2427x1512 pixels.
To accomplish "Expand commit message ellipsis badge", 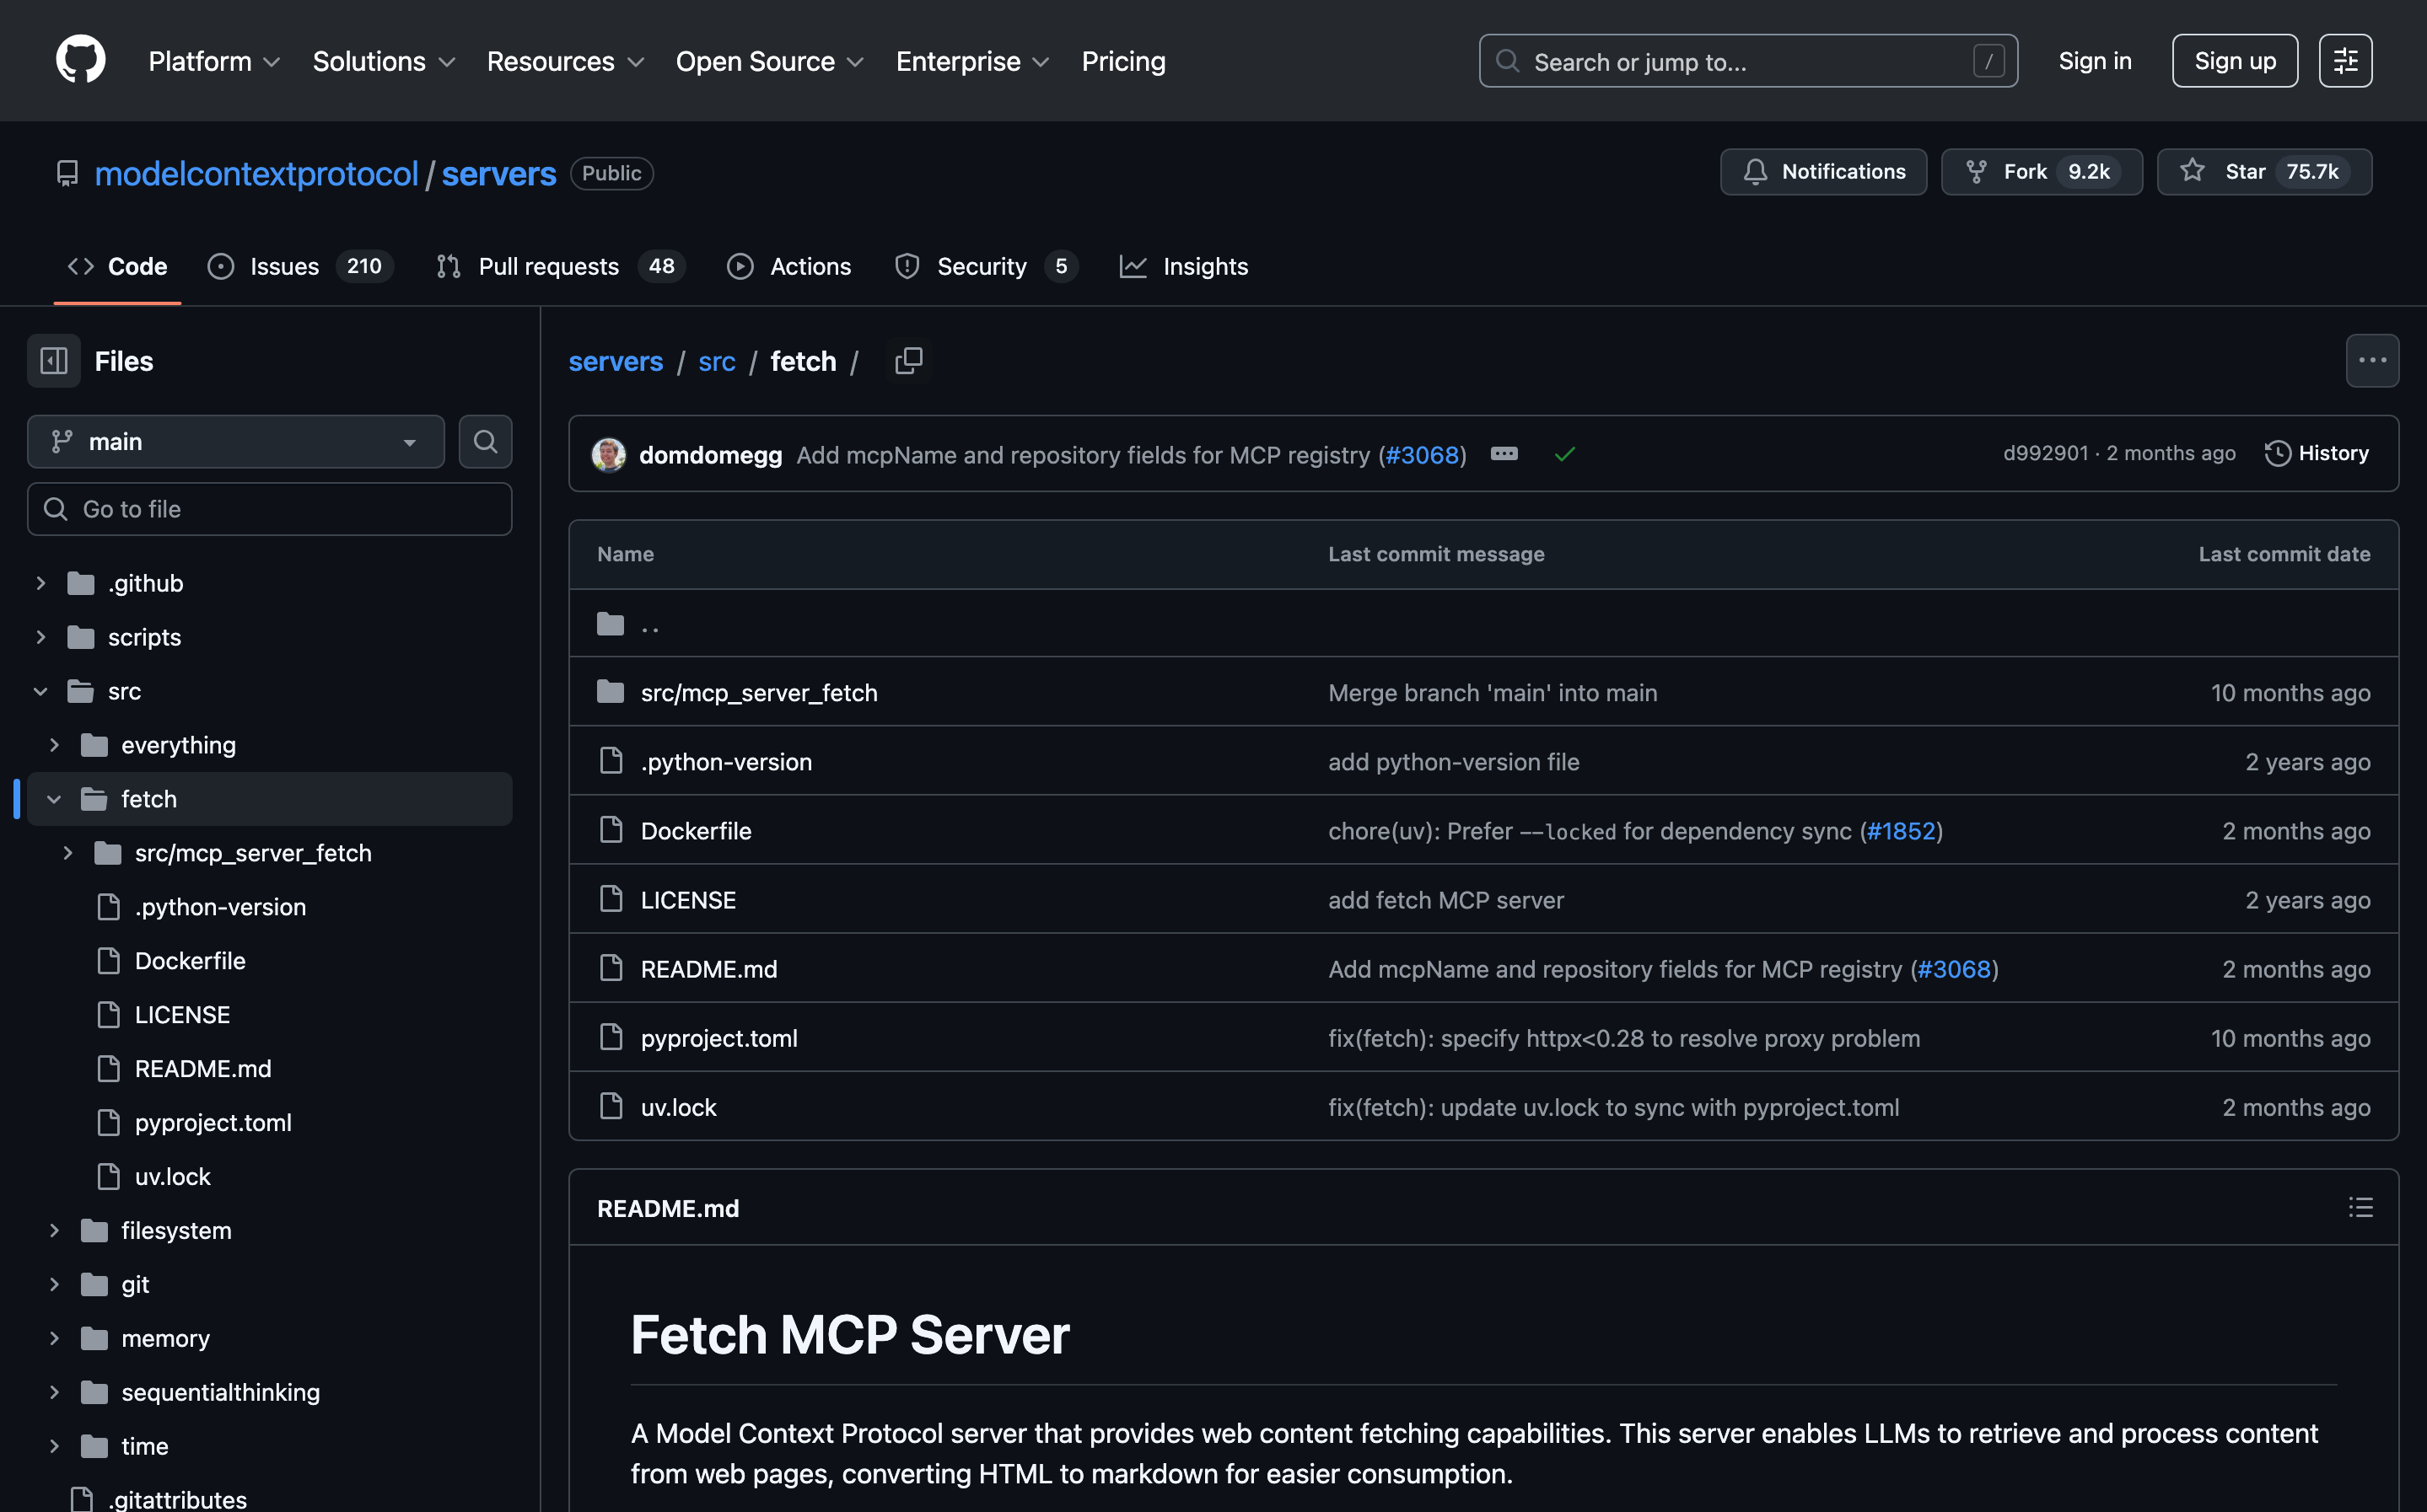I will tap(1504, 454).
